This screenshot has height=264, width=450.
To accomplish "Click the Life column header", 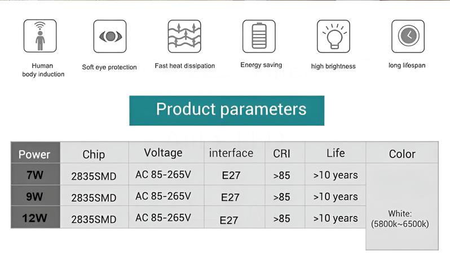I will 335,153.
